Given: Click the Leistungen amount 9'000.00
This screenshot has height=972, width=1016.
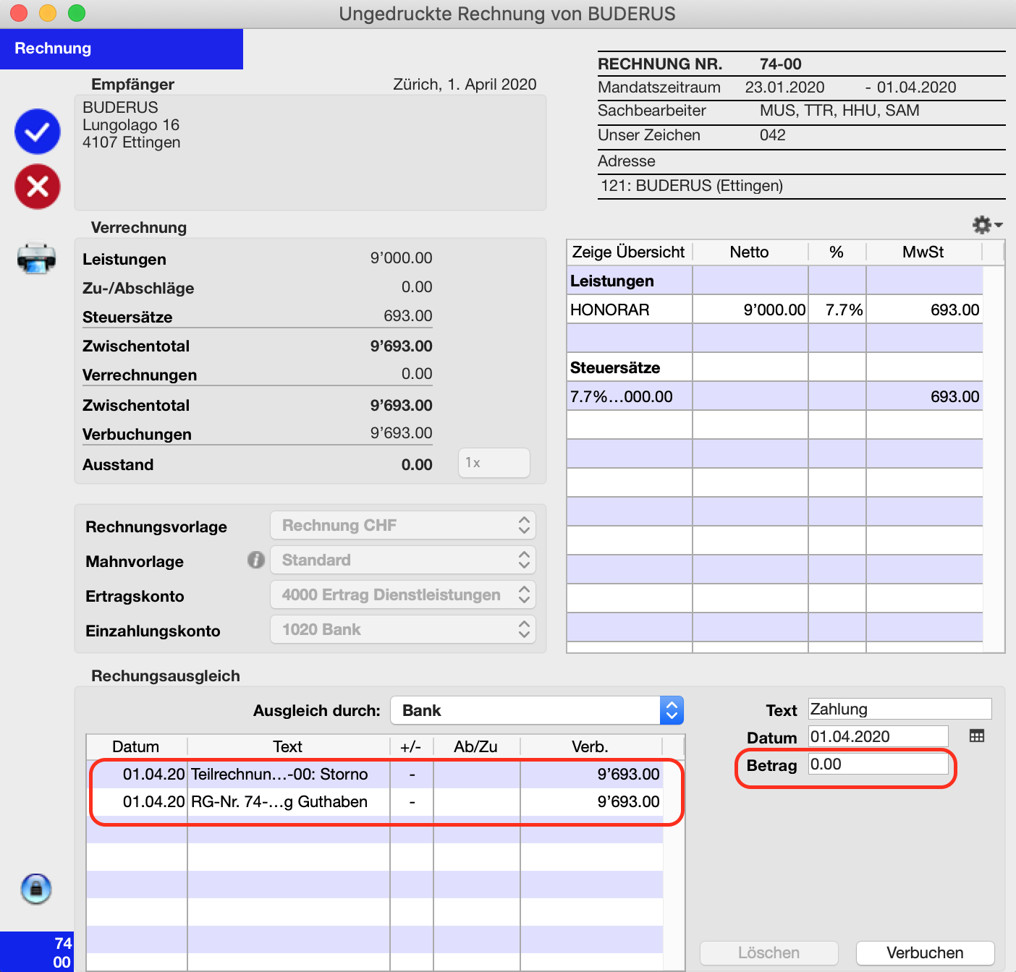Looking at the screenshot, I should point(401,258).
